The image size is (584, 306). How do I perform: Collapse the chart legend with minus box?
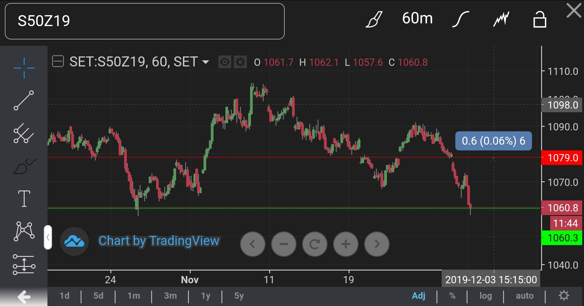(x=58, y=62)
